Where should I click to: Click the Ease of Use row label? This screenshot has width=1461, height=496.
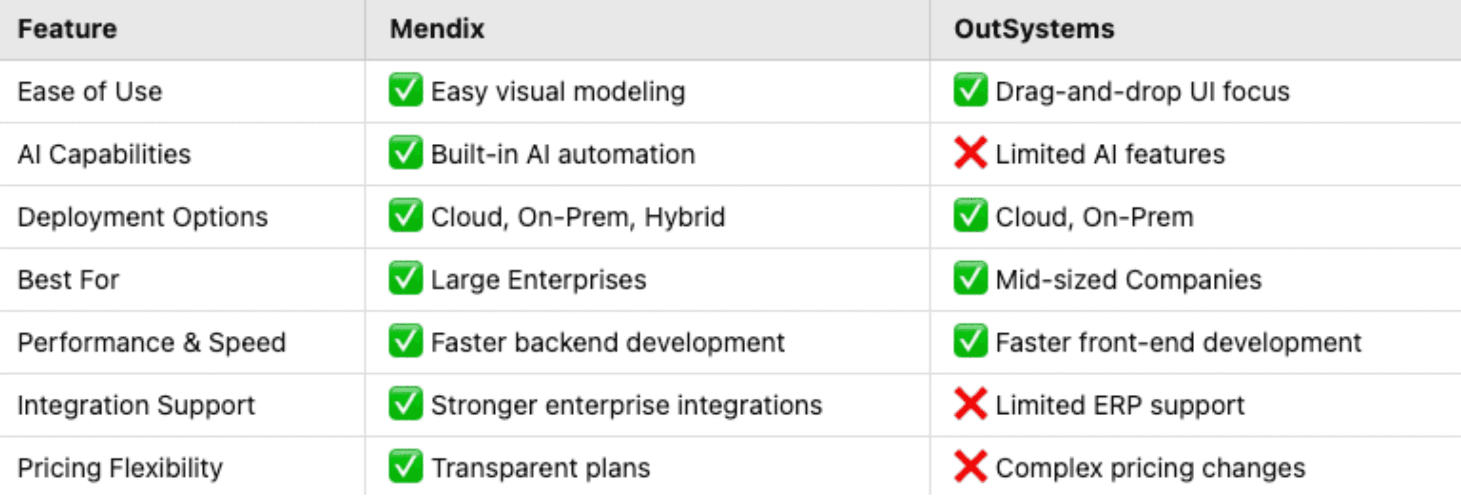[x=90, y=91]
